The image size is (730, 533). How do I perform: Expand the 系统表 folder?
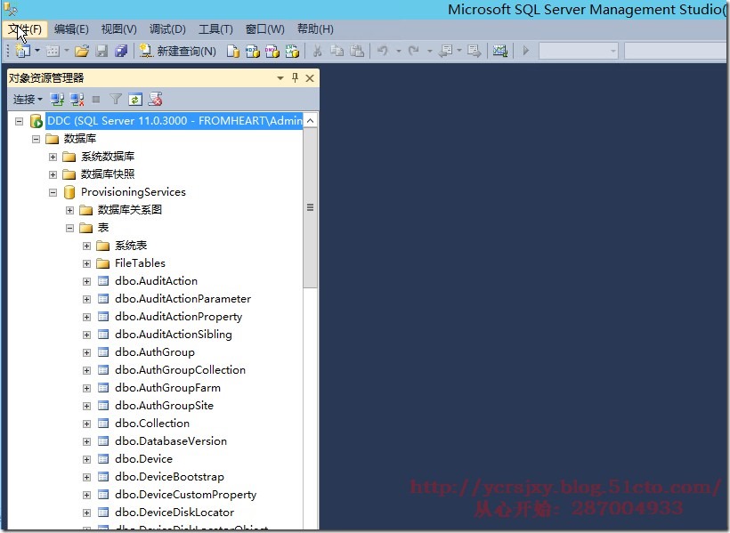(x=86, y=246)
